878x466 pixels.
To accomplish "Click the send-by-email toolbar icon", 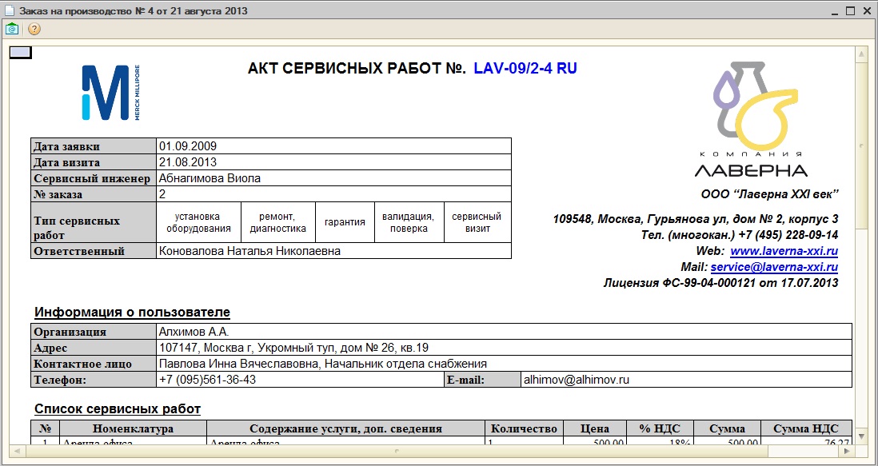I will (x=12, y=29).
